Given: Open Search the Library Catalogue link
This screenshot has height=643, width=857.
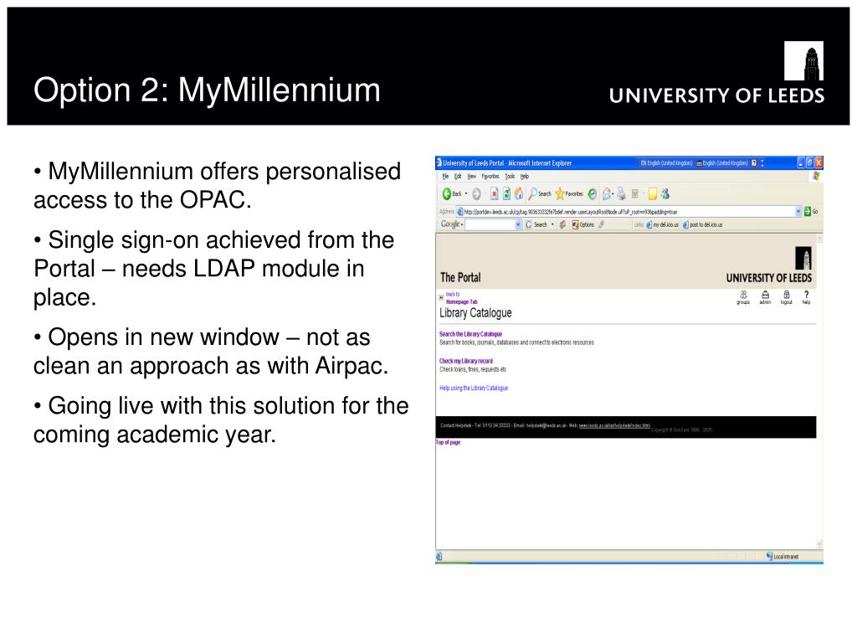Looking at the screenshot, I should point(470,334).
